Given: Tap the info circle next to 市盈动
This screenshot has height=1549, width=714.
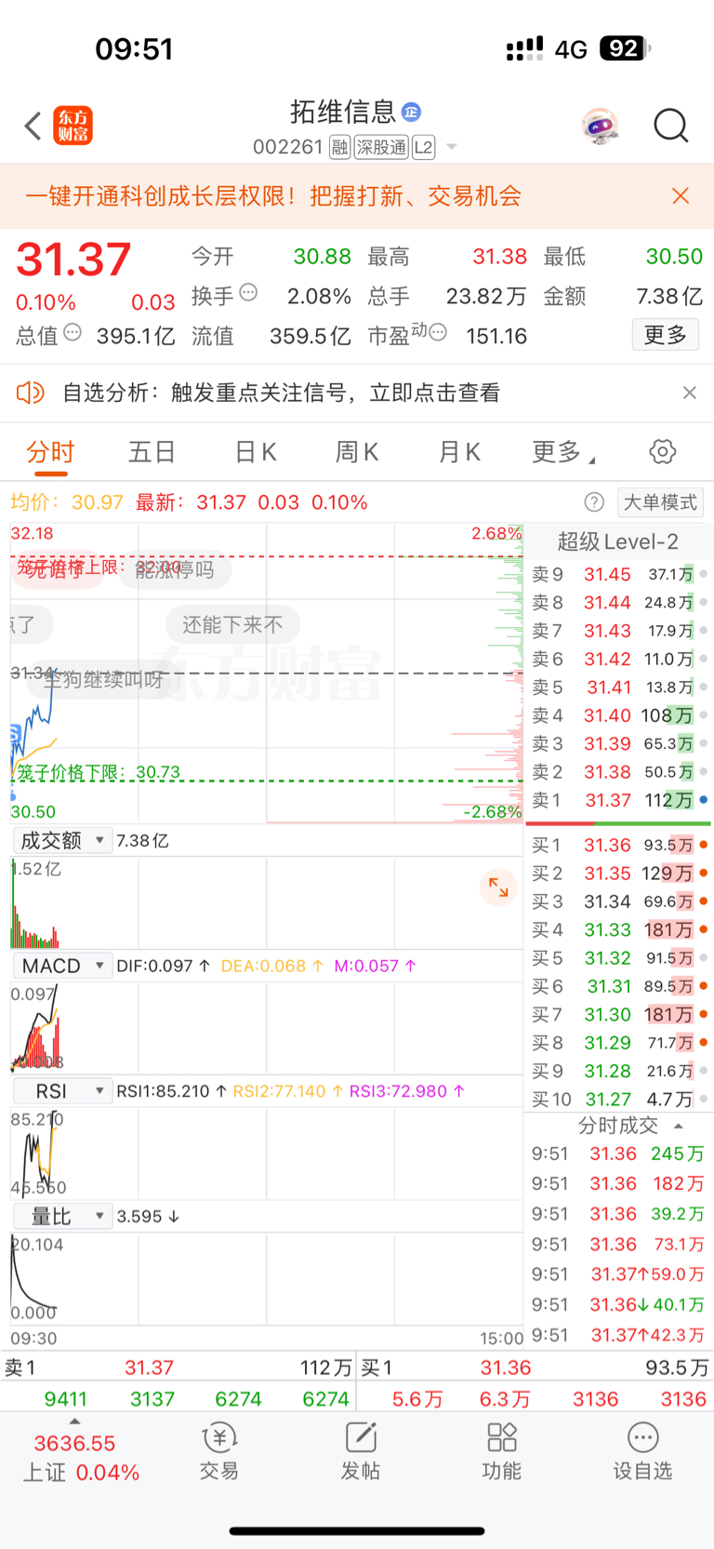Looking at the screenshot, I should (438, 332).
